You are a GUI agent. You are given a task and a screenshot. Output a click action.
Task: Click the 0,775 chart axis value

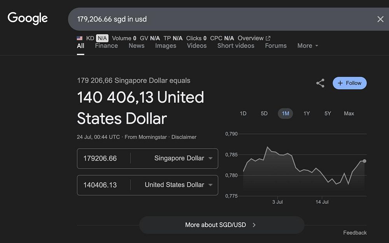pos(231,196)
